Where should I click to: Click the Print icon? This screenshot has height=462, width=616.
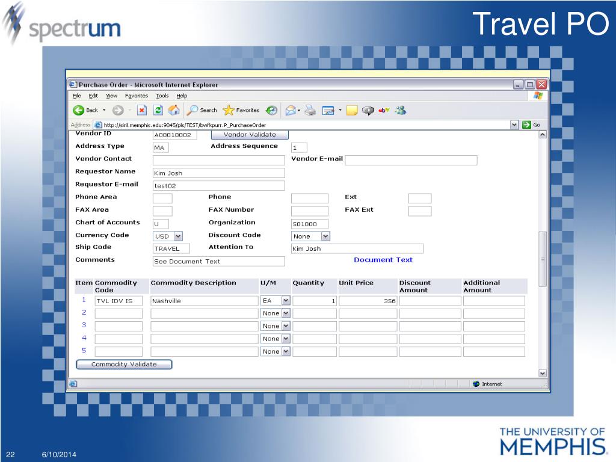(310, 111)
